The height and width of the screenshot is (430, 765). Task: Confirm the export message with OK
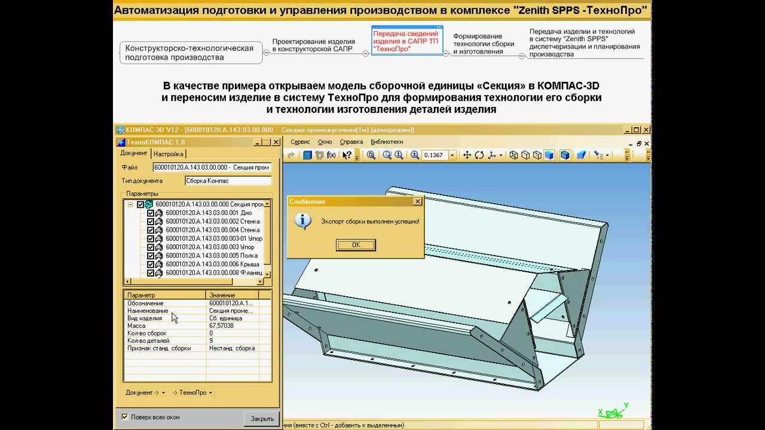(x=356, y=245)
